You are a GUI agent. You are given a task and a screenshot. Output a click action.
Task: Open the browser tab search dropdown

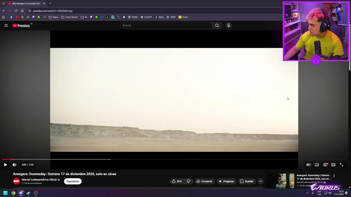click(x=3, y=4)
